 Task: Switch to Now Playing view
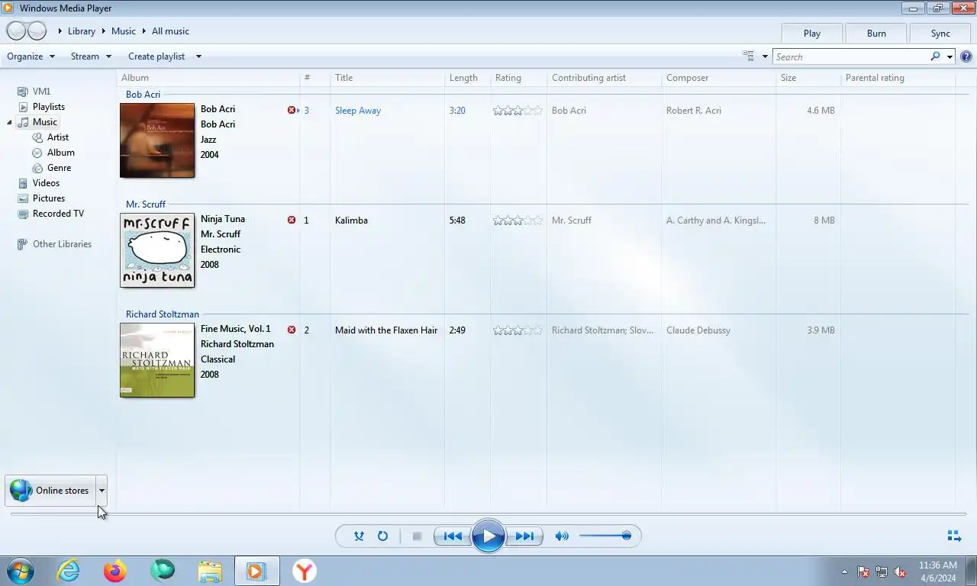[x=954, y=536]
